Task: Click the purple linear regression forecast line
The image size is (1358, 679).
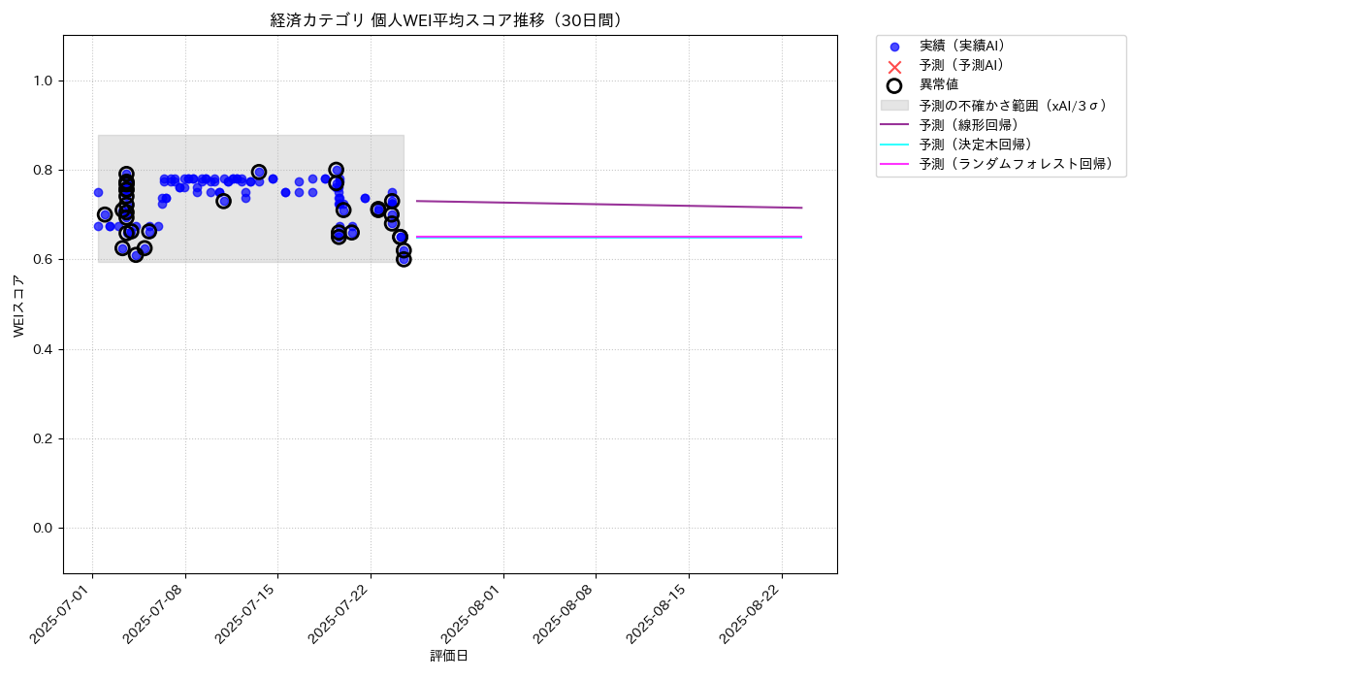Action: [x=609, y=205]
